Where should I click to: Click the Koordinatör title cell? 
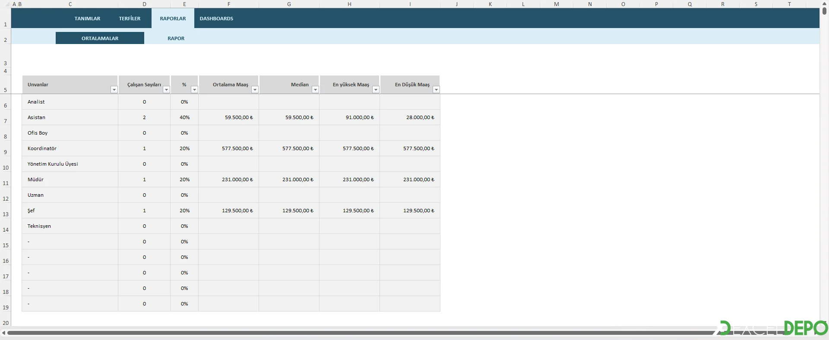(70, 148)
